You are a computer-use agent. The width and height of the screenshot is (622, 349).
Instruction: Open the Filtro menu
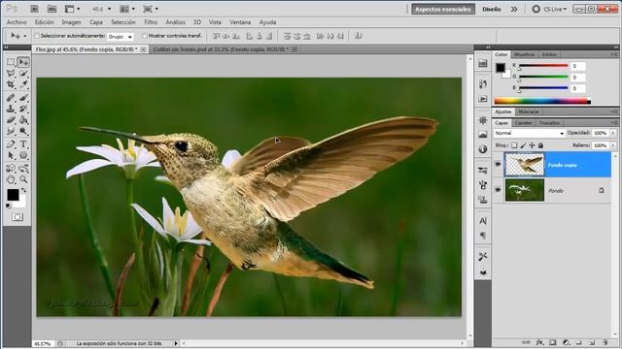[151, 22]
